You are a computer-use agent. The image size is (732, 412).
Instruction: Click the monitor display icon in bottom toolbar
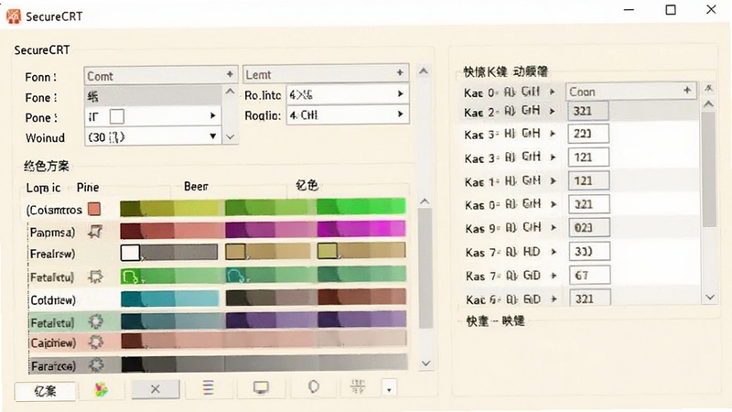point(261,387)
